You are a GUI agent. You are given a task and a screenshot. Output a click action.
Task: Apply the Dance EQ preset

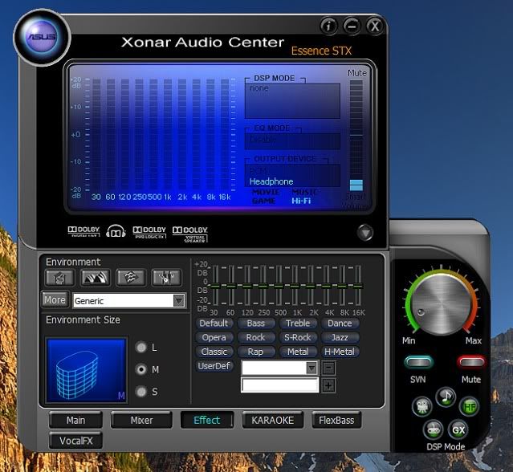pyautogui.click(x=340, y=323)
